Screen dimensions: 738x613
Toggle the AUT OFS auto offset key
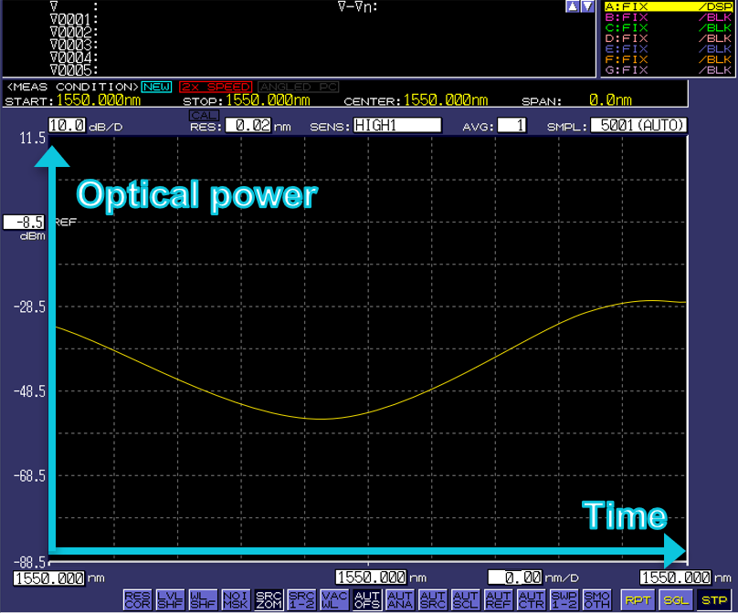(367, 599)
